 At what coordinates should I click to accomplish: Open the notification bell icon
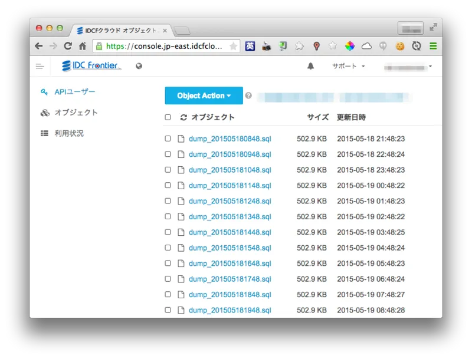[311, 66]
